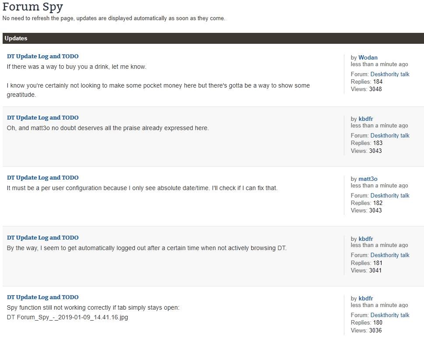Open the topmost DT Update Log and TODO topic
The image size is (424, 339).
42,56
